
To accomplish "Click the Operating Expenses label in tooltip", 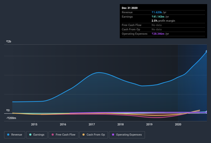I will (135, 34).
